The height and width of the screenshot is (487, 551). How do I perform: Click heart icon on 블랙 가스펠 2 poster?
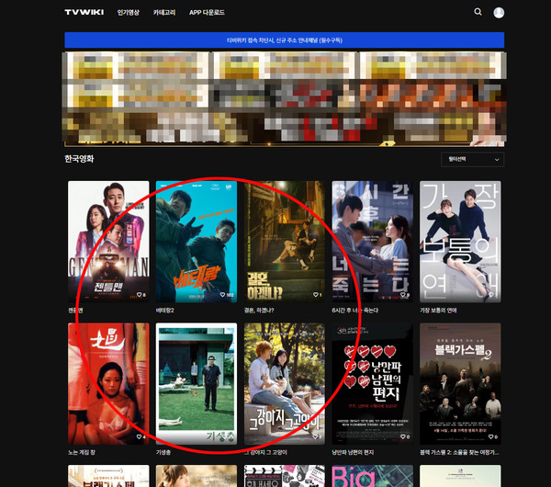point(491,436)
